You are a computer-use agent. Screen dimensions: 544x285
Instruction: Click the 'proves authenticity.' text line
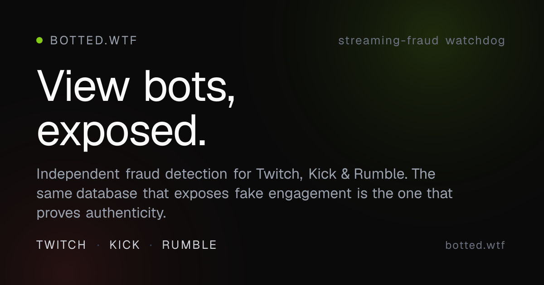101,213
